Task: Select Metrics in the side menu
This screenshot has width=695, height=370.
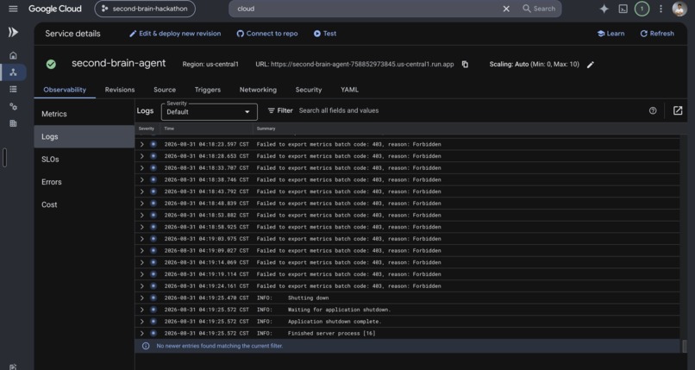Action: click(85, 114)
